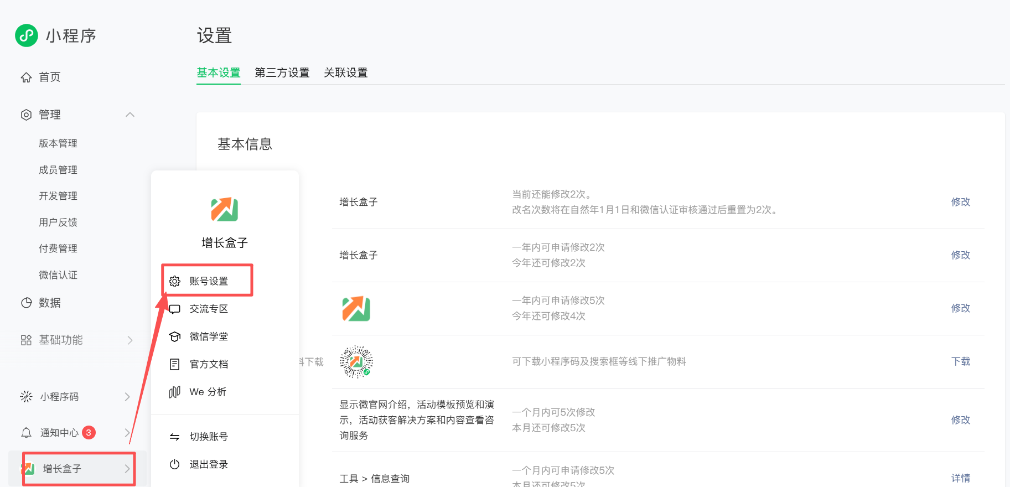
Task: Switch to the 关联设置 tab
Action: point(345,73)
